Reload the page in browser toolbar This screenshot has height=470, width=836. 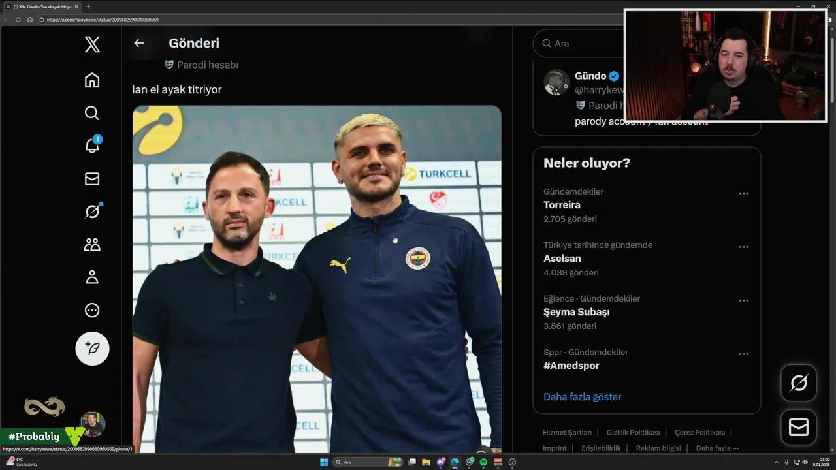18,20
